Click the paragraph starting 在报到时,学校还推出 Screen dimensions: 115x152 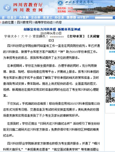(52, 129)
